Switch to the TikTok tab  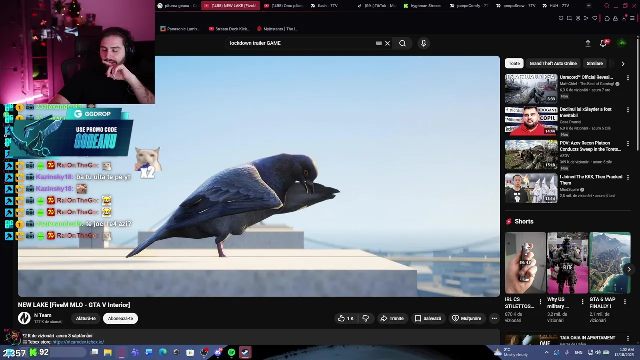376,6
